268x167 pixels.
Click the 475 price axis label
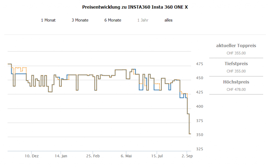[x=199, y=64]
